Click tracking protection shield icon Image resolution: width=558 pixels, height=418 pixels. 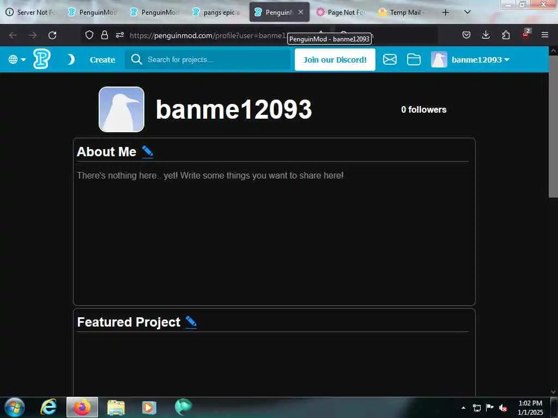(x=89, y=35)
